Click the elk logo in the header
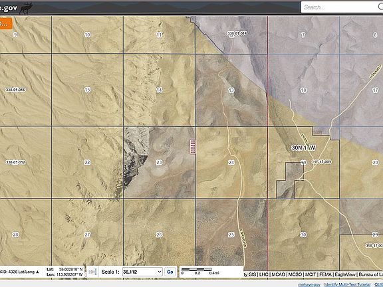The image size is (383, 287). pos(26,8)
